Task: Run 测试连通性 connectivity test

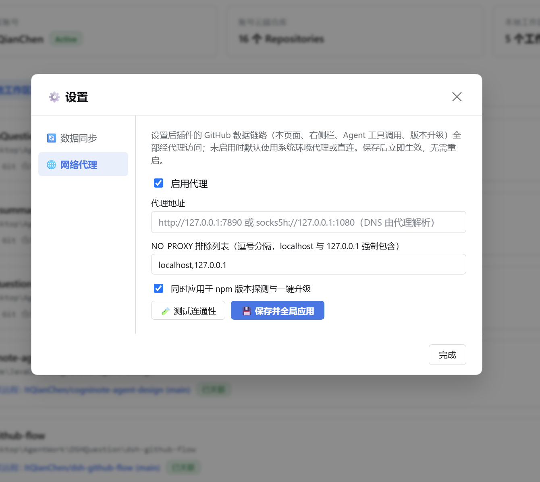Action: (x=188, y=310)
